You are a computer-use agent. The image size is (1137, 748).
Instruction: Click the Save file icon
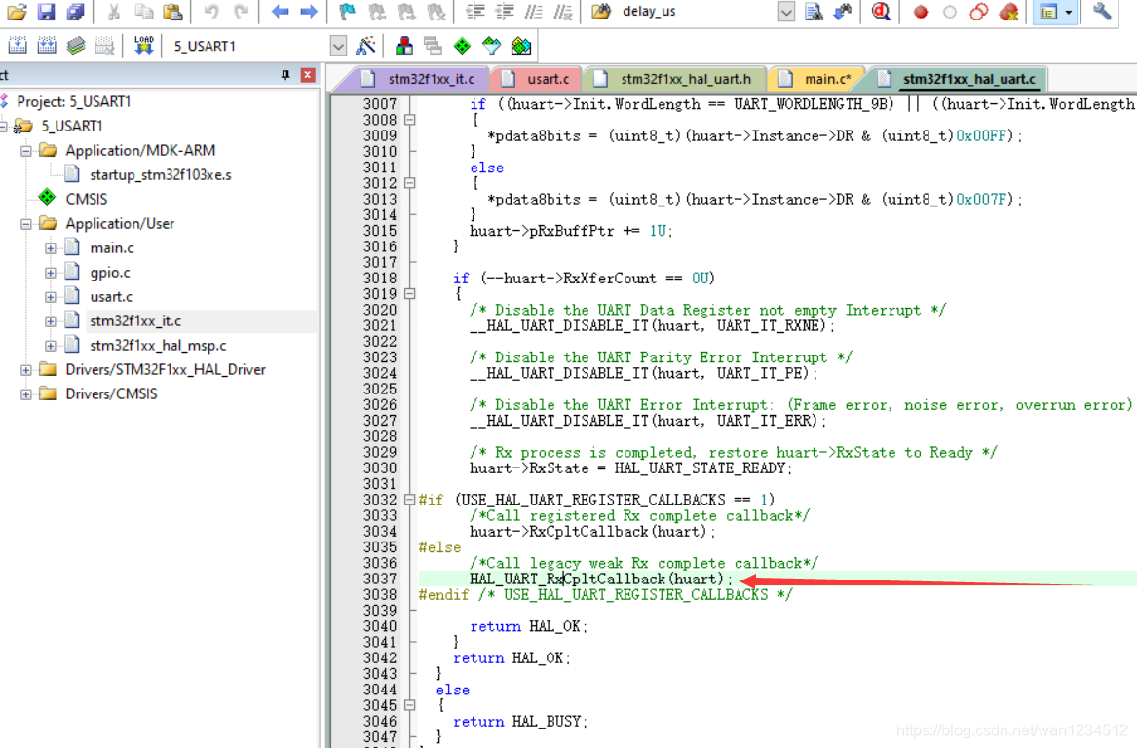[46, 12]
